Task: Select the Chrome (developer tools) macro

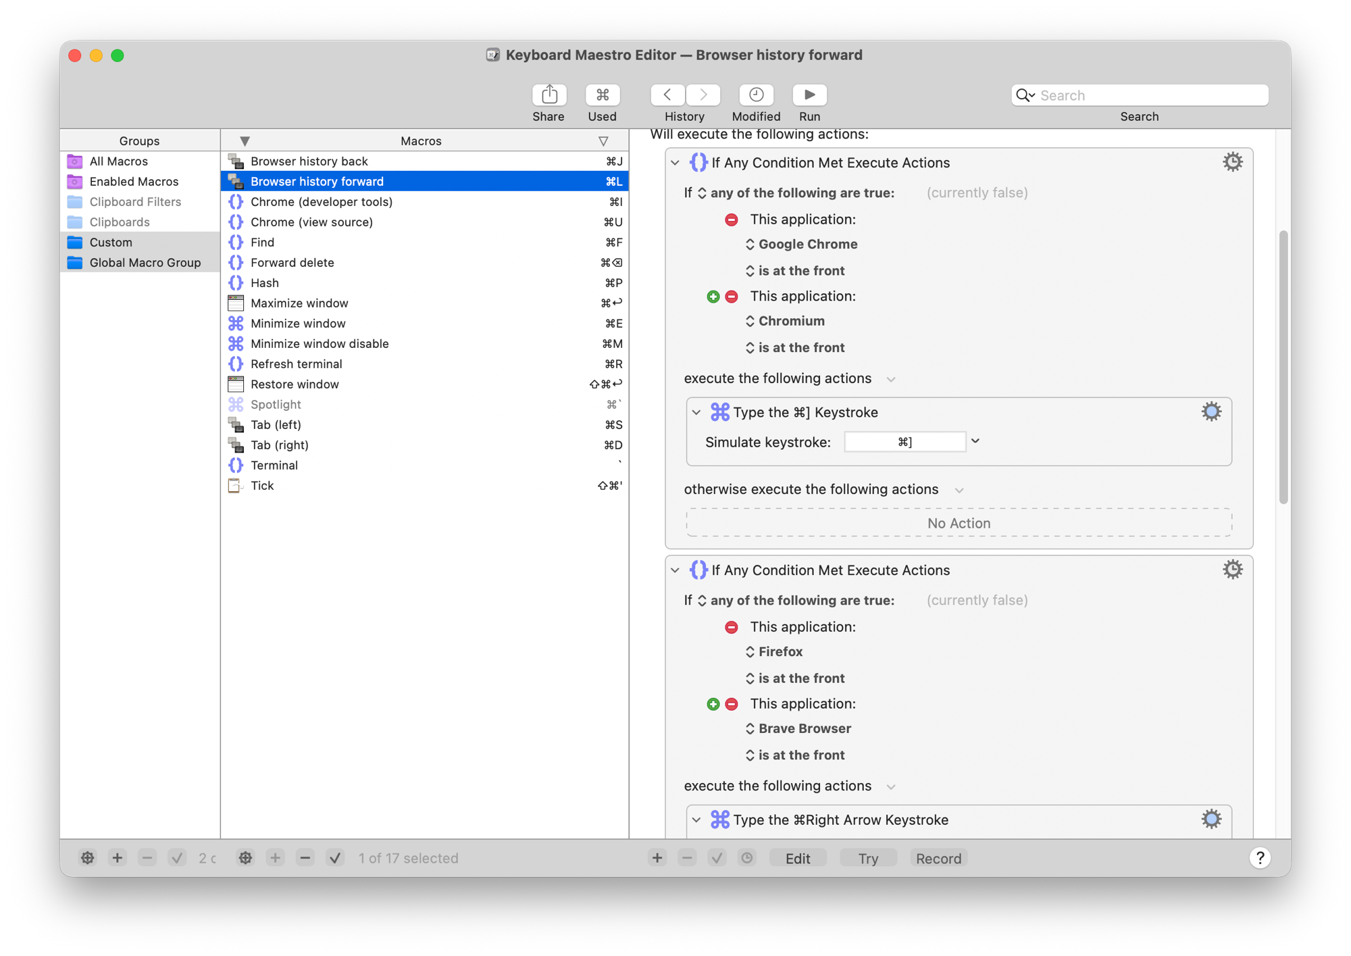Action: click(425, 202)
